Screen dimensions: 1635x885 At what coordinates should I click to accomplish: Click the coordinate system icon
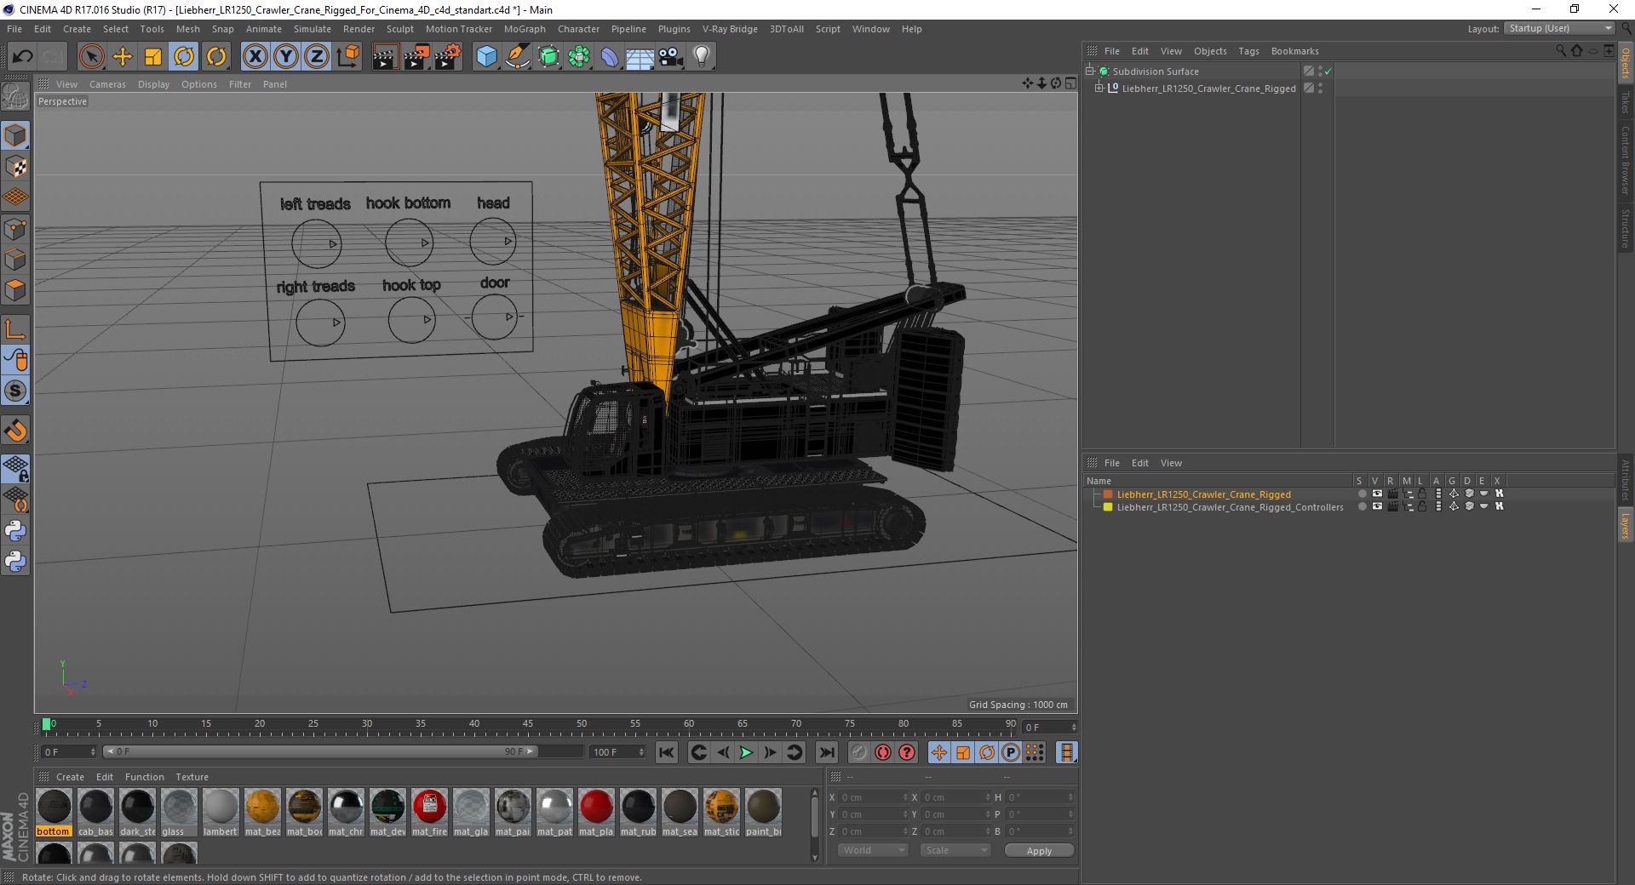(347, 56)
